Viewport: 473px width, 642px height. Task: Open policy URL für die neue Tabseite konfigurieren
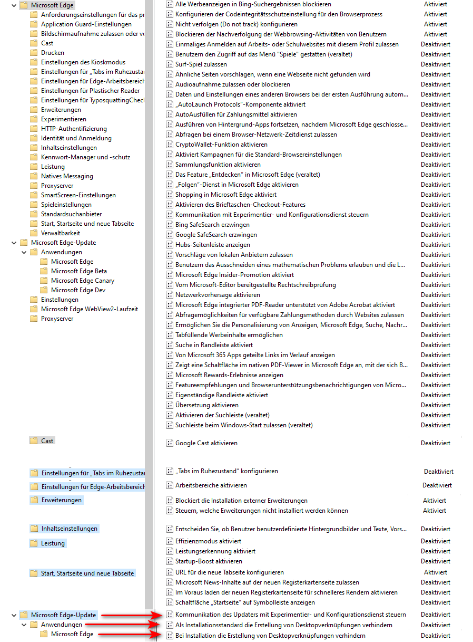pyautogui.click(x=230, y=572)
